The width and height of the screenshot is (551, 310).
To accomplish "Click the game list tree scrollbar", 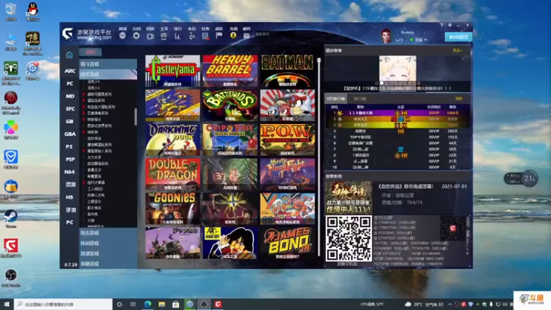I will click(x=135, y=116).
